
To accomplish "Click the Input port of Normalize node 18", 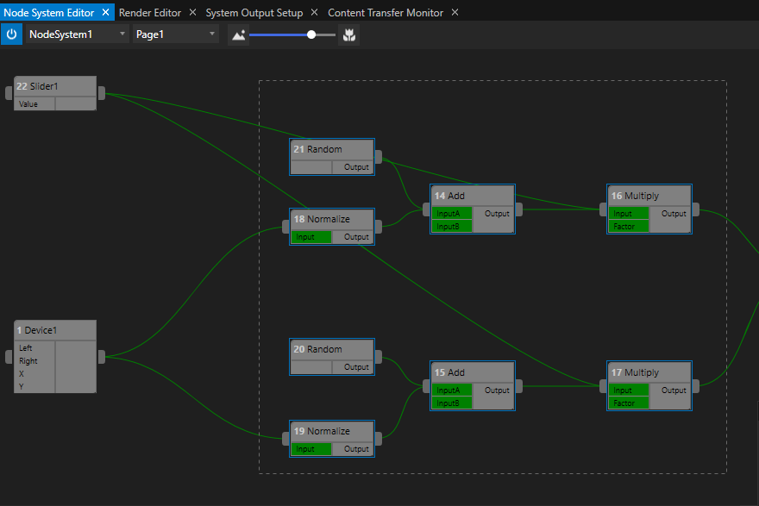I will click(310, 236).
